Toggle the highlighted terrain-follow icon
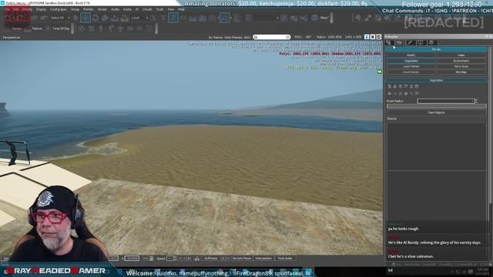493x277 pixels. 224,18
